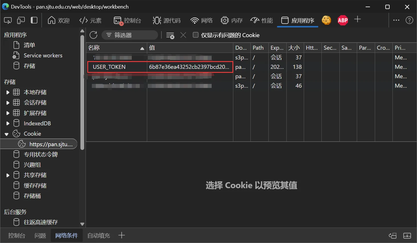Open DevTools help question mark icon
The width and height of the screenshot is (417, 243).
click(409, 20)
